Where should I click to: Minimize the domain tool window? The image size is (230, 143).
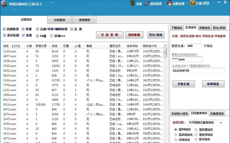220,2
